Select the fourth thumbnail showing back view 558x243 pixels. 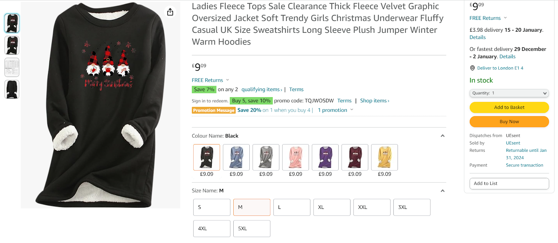12,89
